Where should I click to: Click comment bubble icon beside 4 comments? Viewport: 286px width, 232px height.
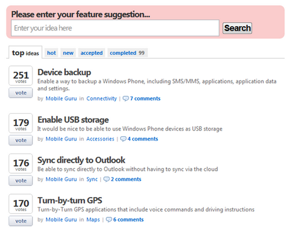click(x=123, y=139)
